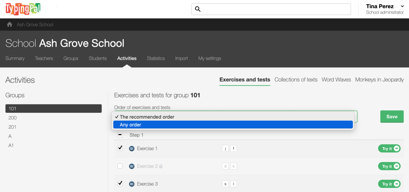Screen dimensions: 409x192
Task: Switch to the Statistics tab
Action: click(x=156, y=58)
